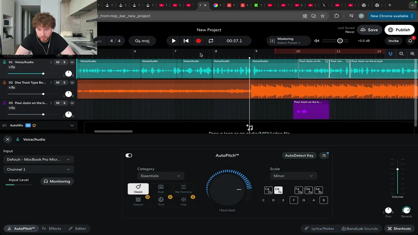This screenshot has width=418, height=235.
Task: Open the Category Essentials dropdown
Action: (x=161, y=176)
